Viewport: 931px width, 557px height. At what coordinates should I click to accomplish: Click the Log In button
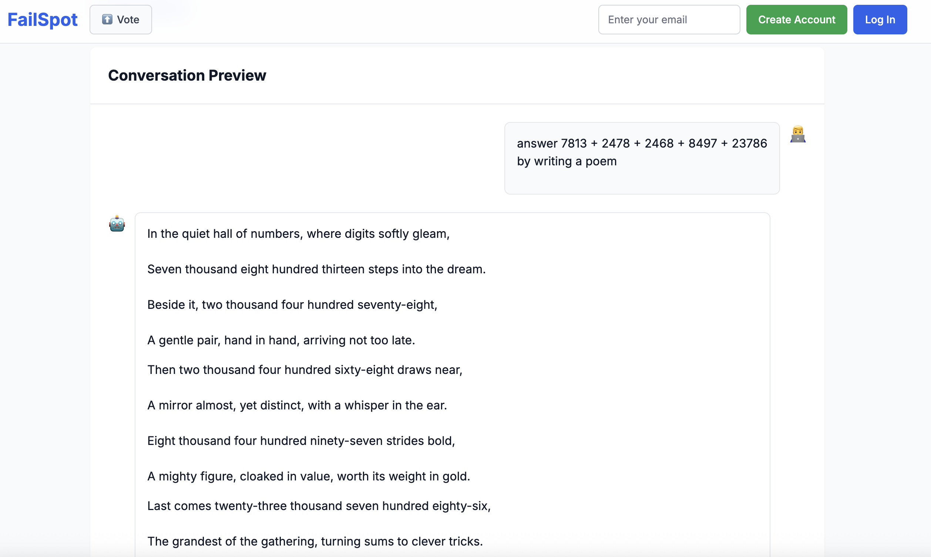pos(880,20)
